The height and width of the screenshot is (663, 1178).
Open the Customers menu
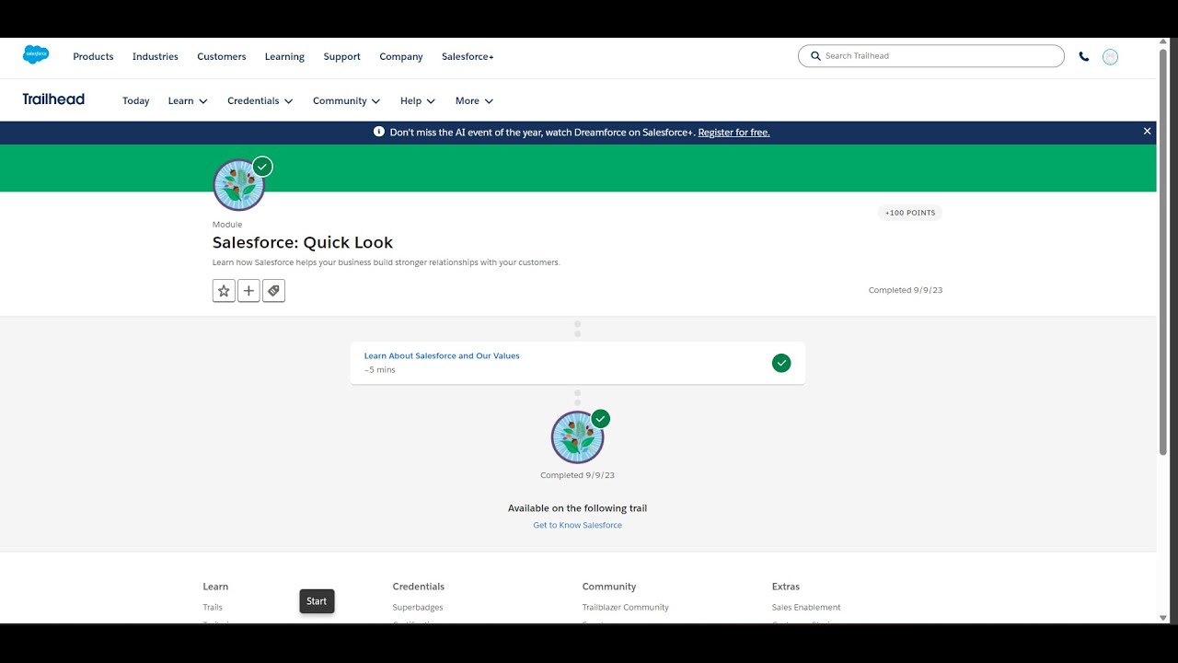(222, 57)
